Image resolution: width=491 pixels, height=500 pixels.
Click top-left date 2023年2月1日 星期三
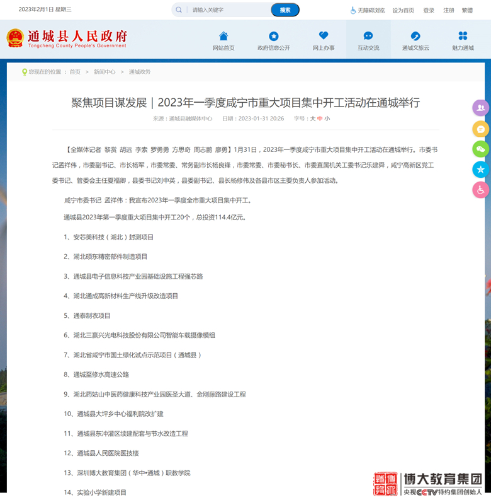[45, 9]
